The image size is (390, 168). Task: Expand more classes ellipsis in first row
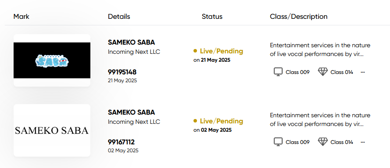pos(363,72)
